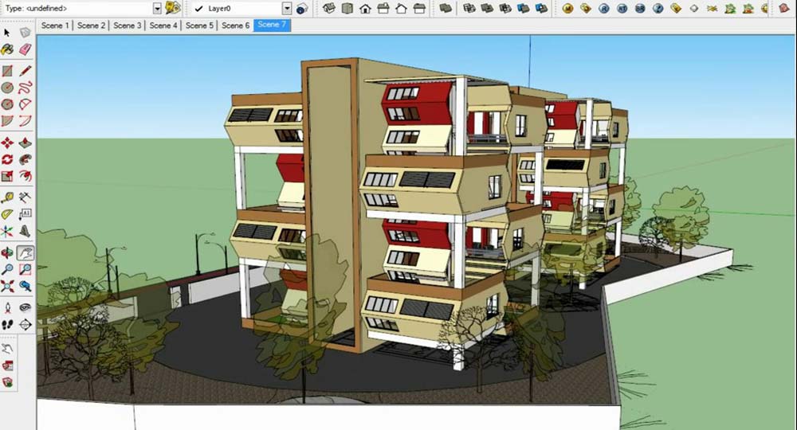Switch to Iso standard view
The image size is (797, 430).
pyautogui.click(x=329, y=9)
